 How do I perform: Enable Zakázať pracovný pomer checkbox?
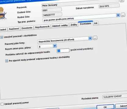(x=2, y=104)
